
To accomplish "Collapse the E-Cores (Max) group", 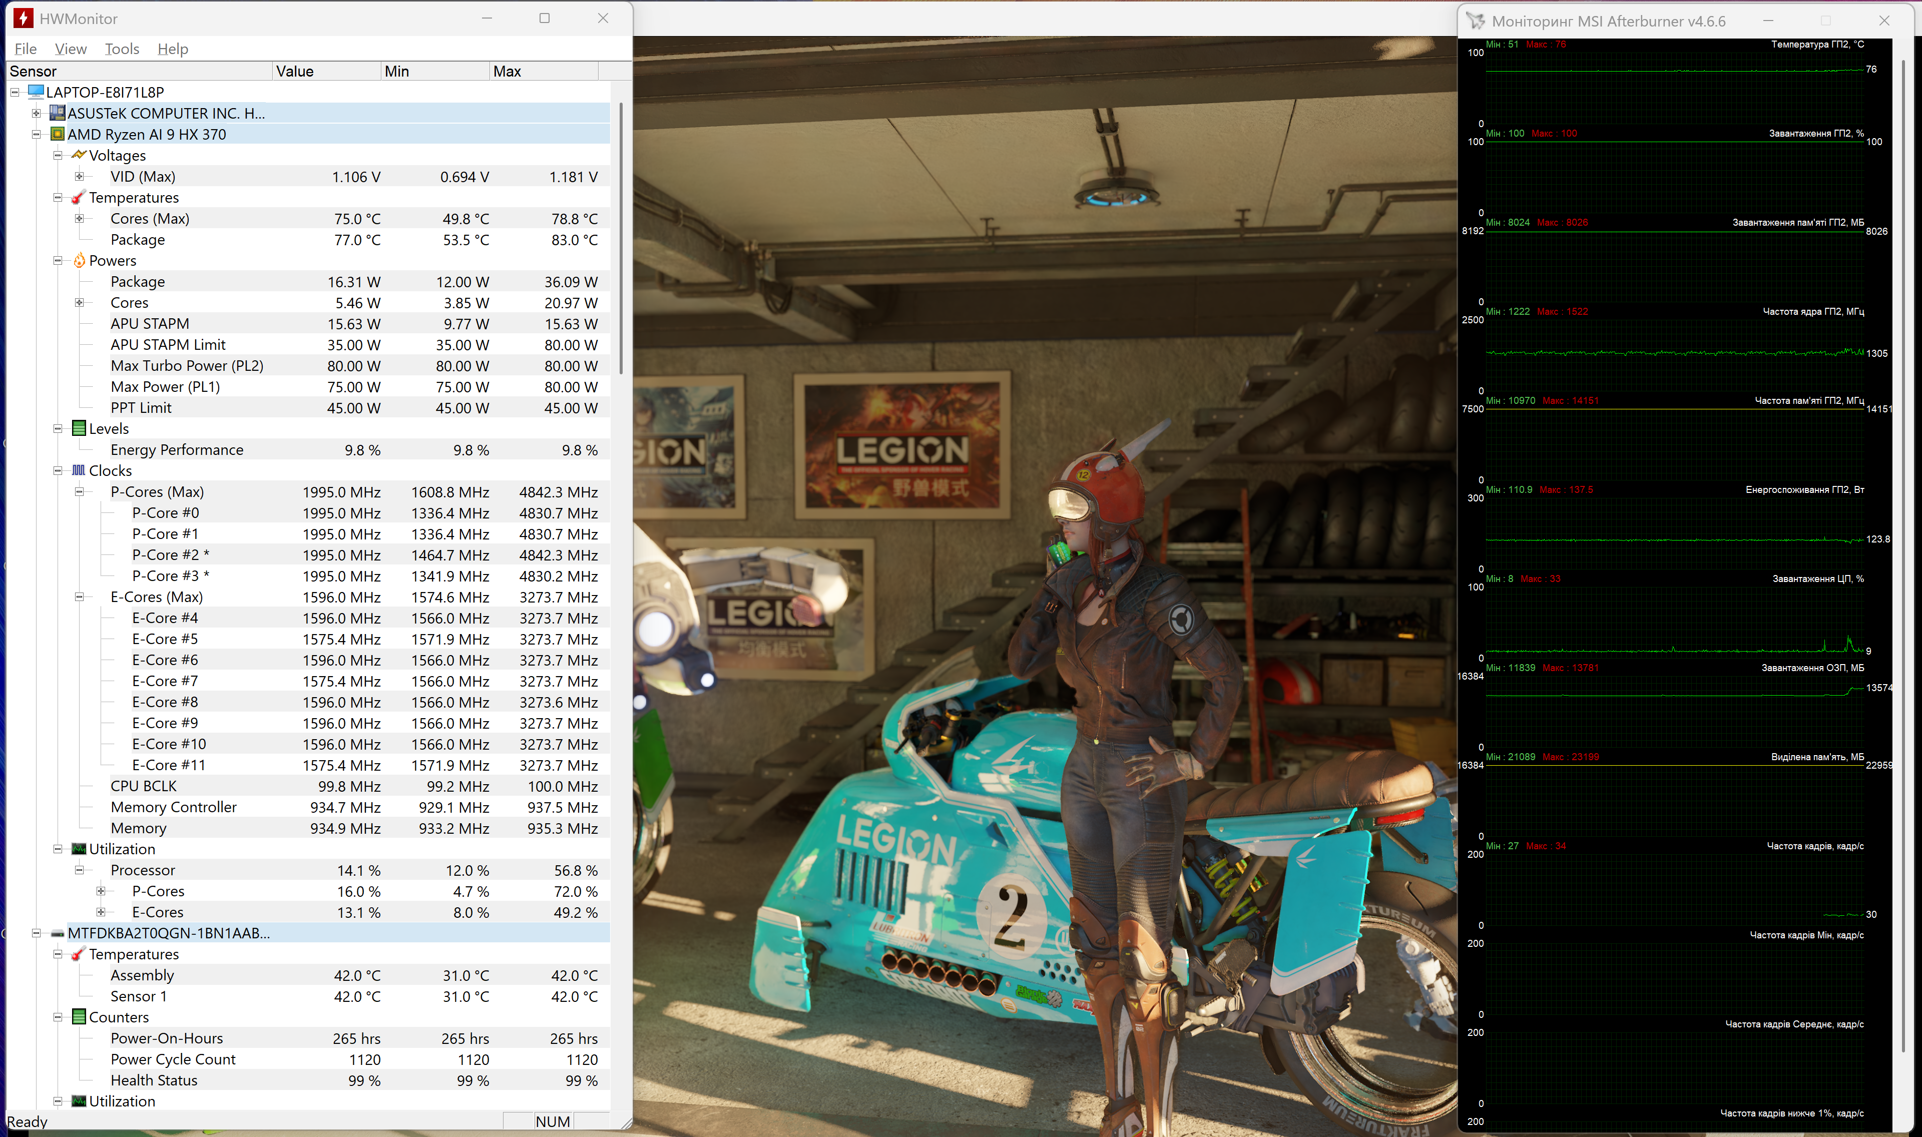I will pyautogui.click(x=79, y=597).
